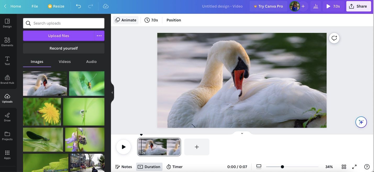Click the Try Canva Pro button

(268, 6)
